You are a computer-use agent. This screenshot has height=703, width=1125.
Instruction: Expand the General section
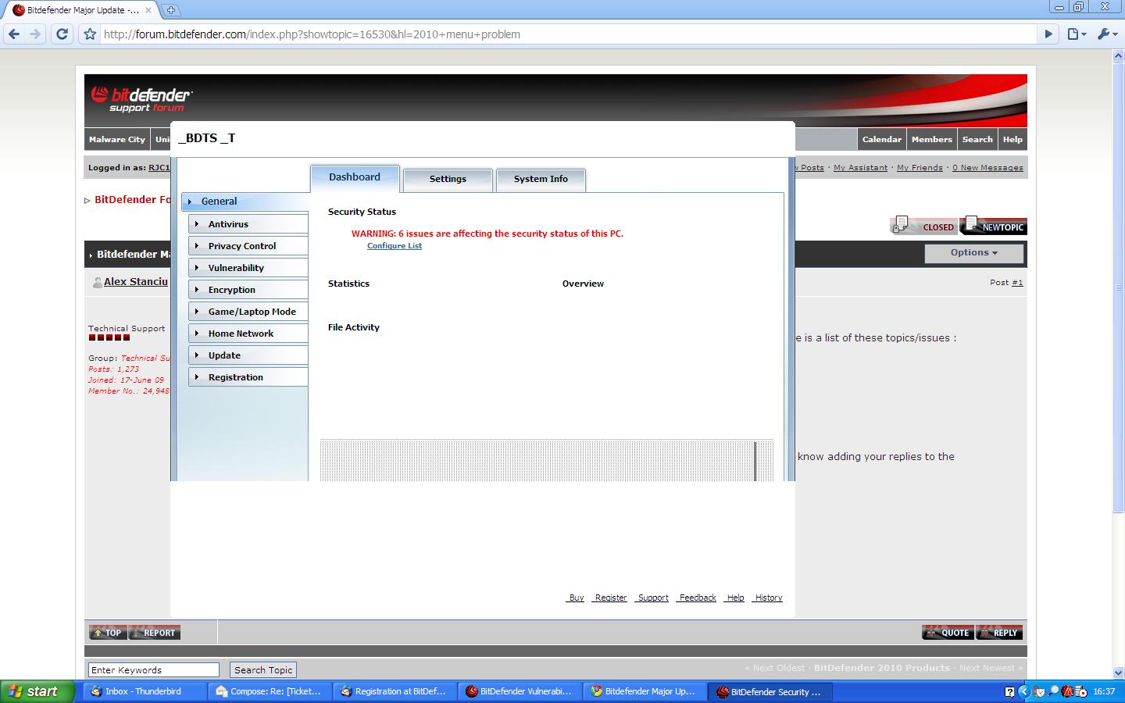point(245,201)
